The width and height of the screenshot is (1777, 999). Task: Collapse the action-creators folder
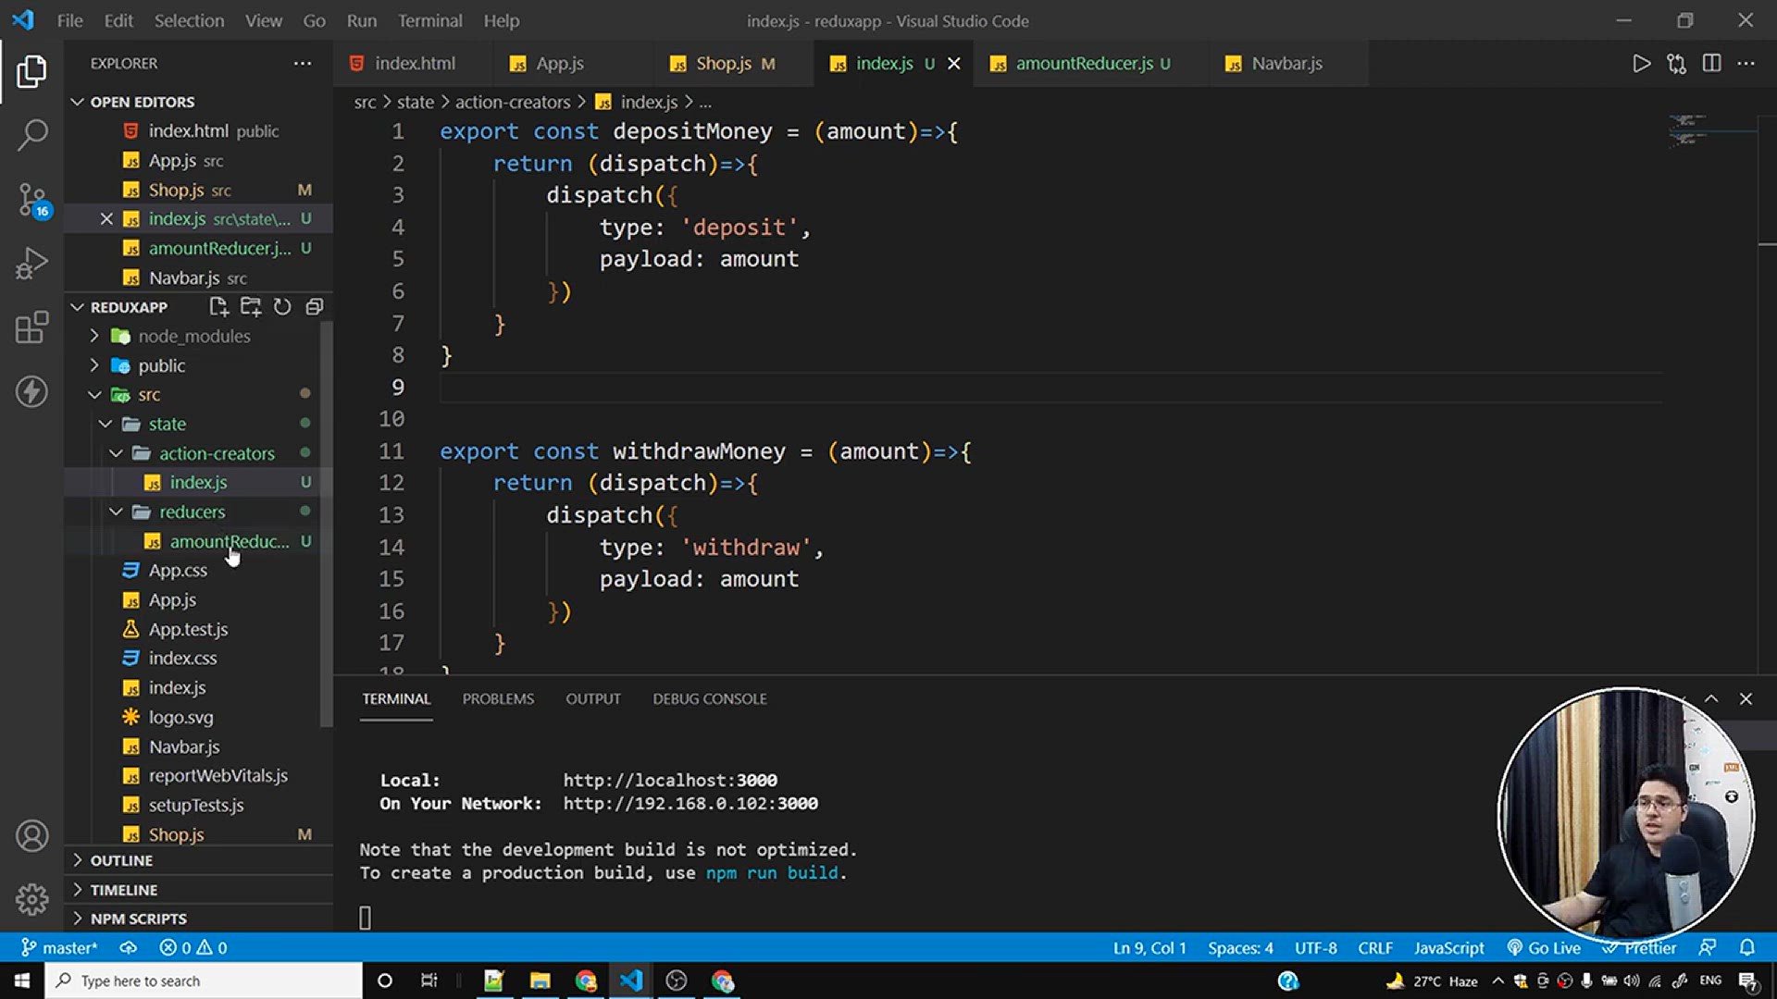pyautogui.click(x=217, y=453)
